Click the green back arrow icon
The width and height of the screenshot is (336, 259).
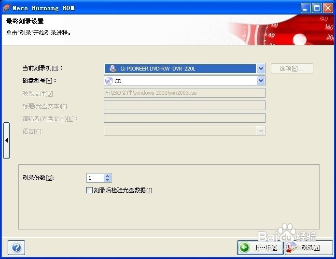click(244, 247)
